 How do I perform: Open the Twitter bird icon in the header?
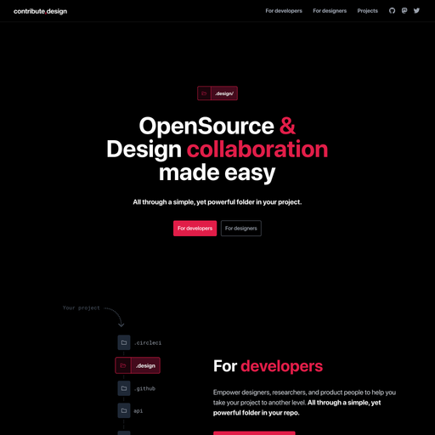click(x=416, y=11)
